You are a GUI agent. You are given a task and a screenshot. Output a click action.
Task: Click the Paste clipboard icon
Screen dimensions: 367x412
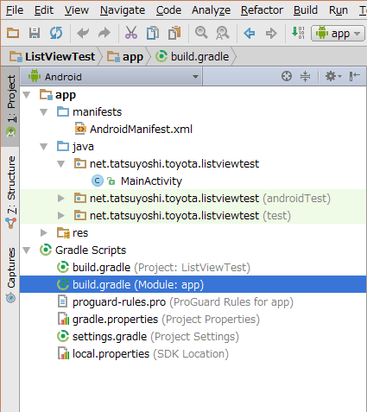pos(174,33)
